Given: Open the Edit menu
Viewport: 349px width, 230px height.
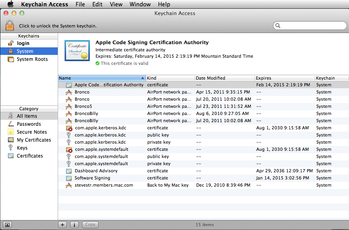Looking at the screenshot, I should click(x=97, y=4).
